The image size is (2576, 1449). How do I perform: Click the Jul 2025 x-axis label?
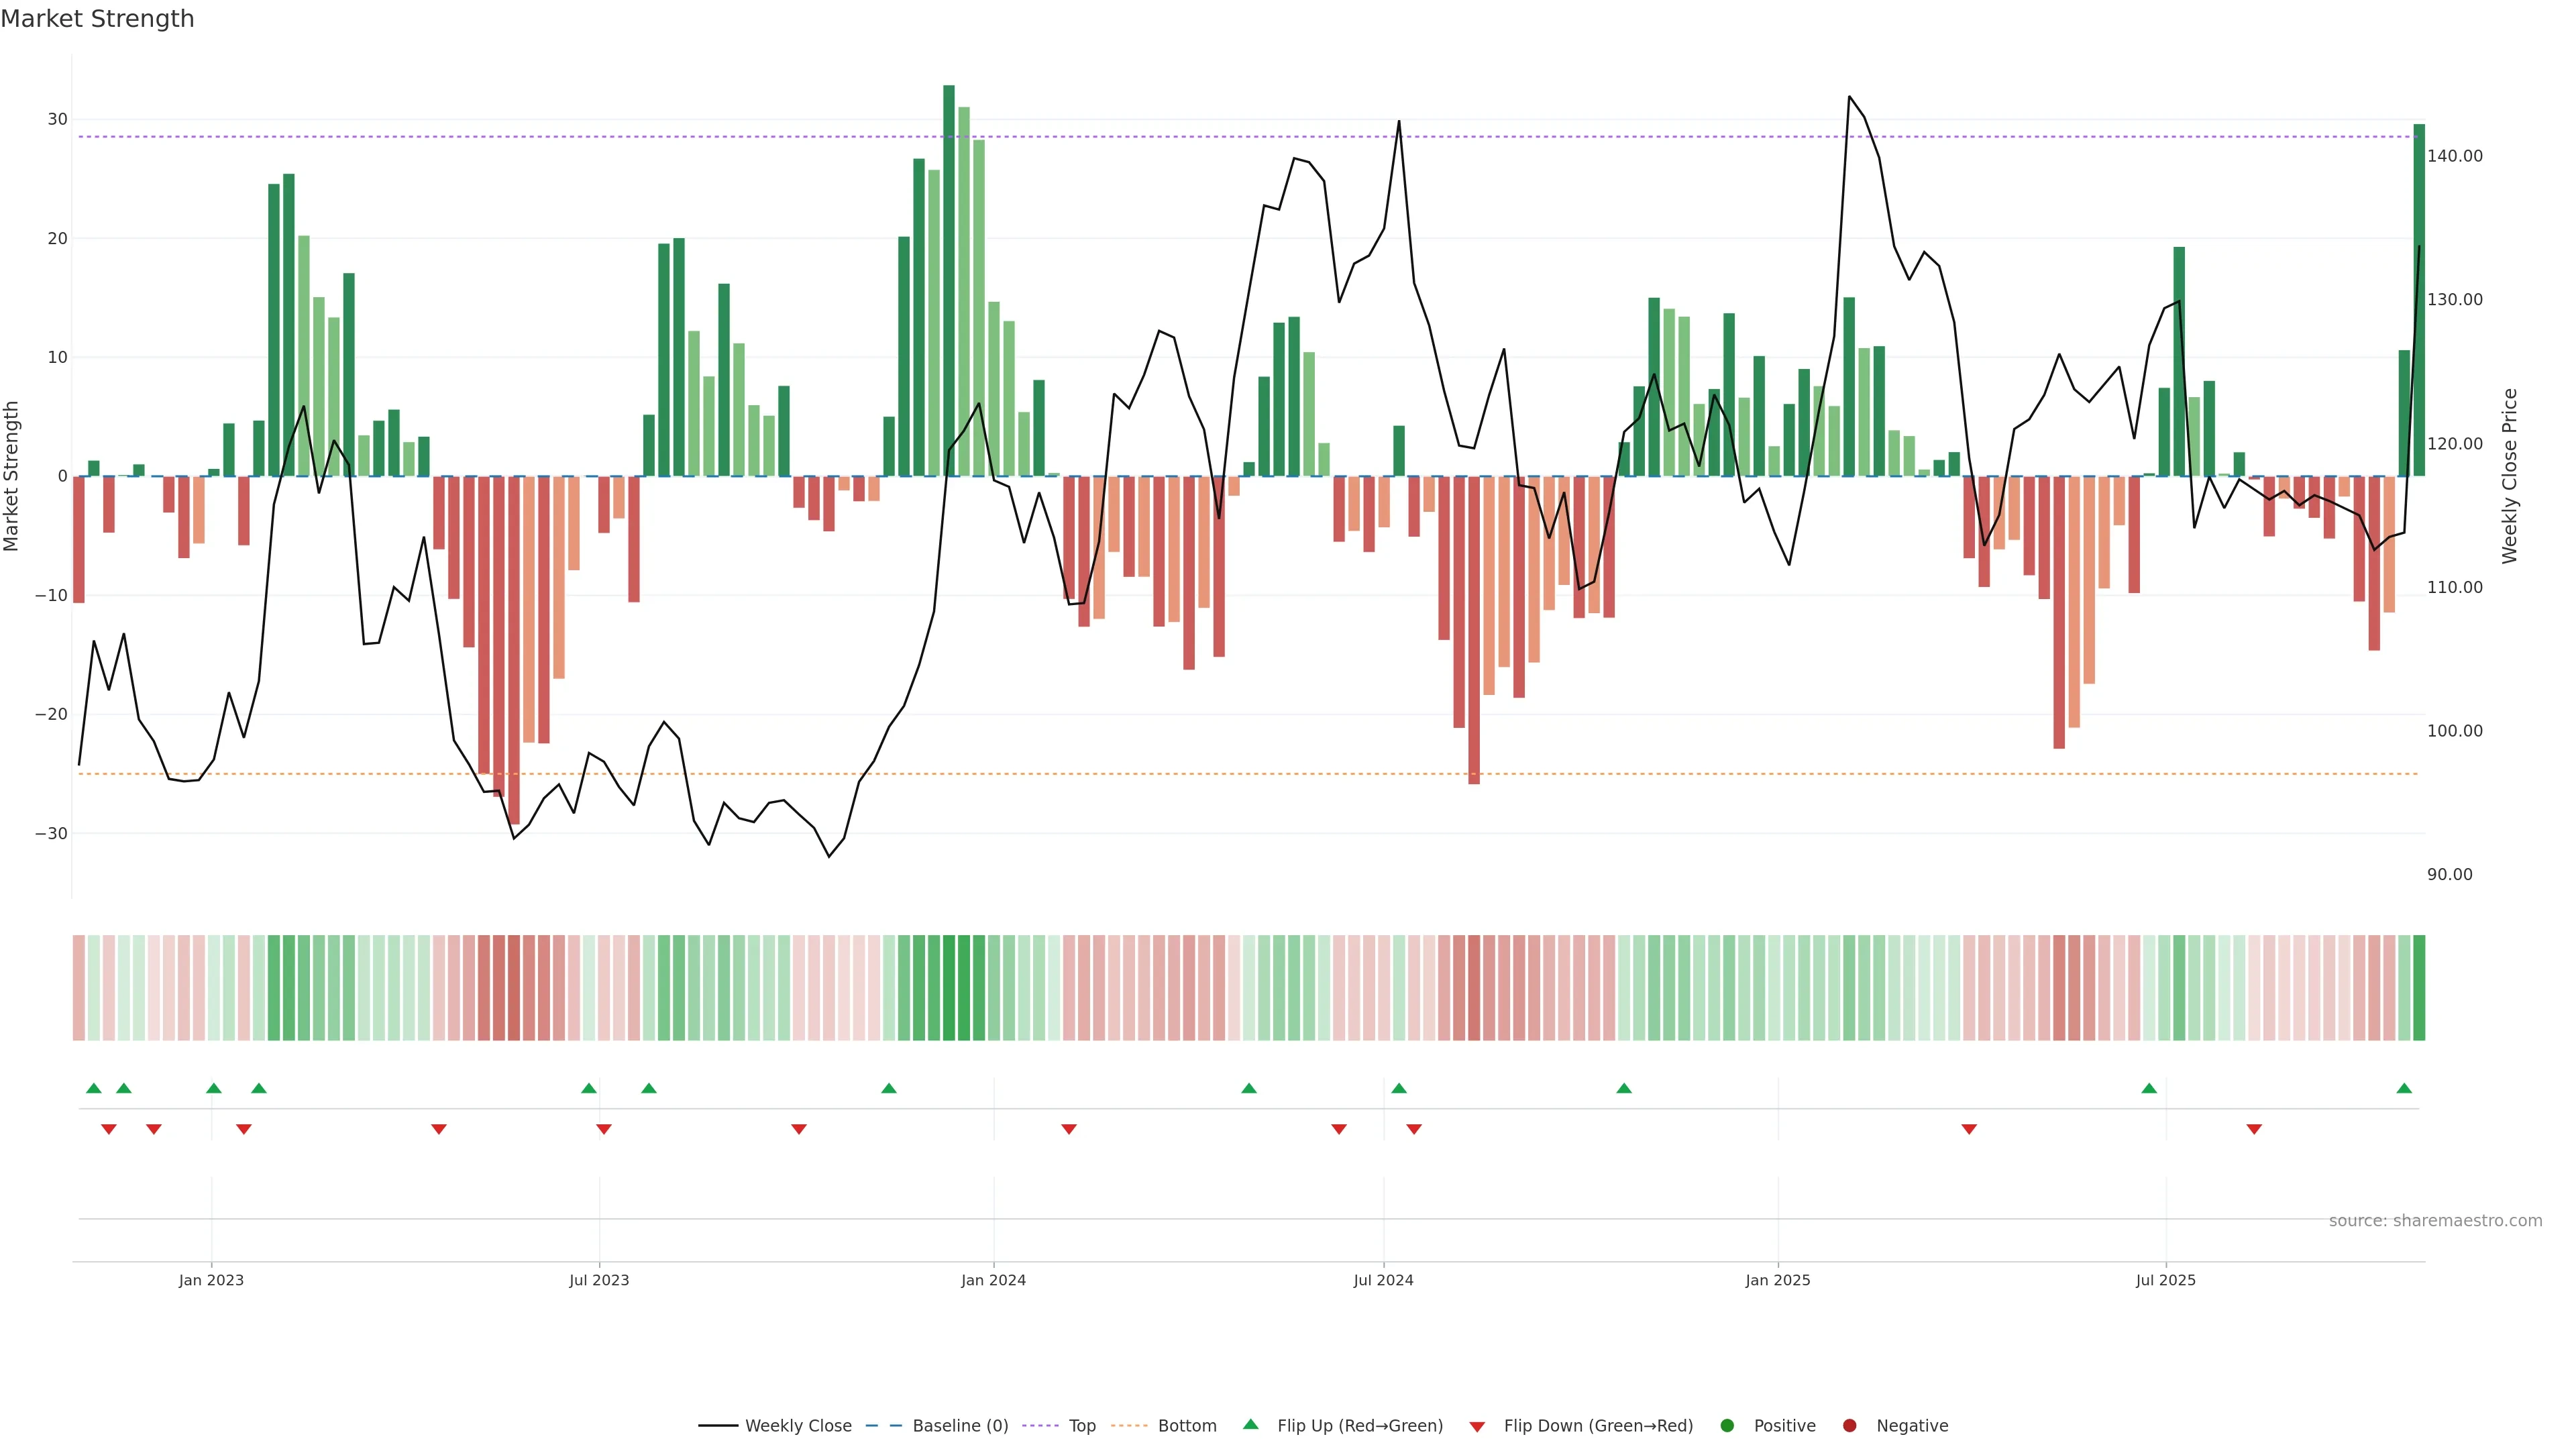[x=2165, y=1280]
